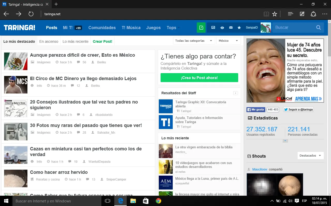Open the Destacados dropdown in Shouts

pos(310,156)
